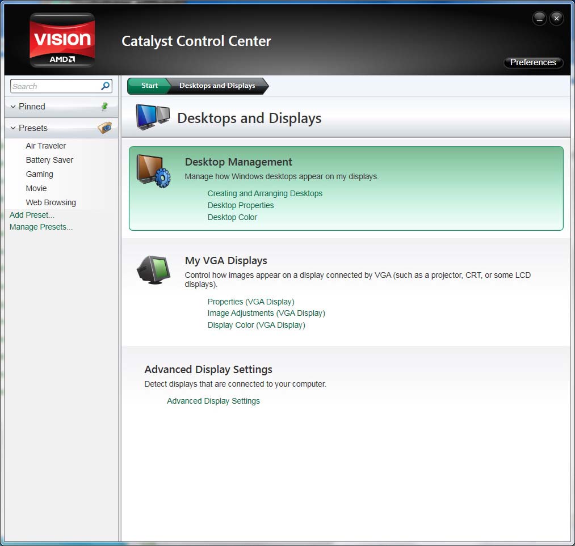The image size is (575, 546).
Task: Open the Desktop Properties link
Action: click(x=241, y=205)
